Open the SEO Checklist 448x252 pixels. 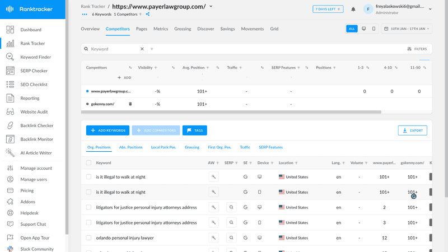[34, 85]
